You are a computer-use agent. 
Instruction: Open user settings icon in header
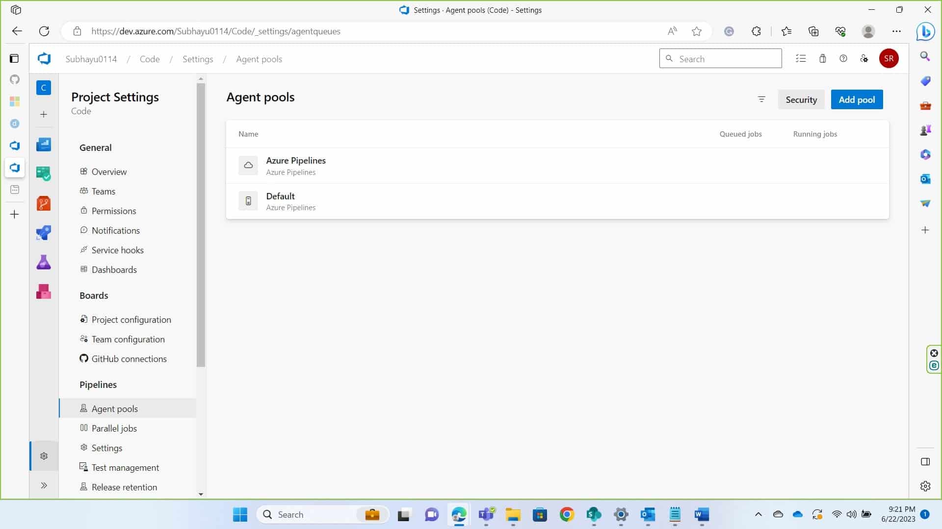(x=864, y=59)
